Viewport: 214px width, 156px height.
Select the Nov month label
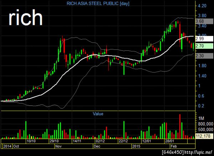[x=58, y=146]
